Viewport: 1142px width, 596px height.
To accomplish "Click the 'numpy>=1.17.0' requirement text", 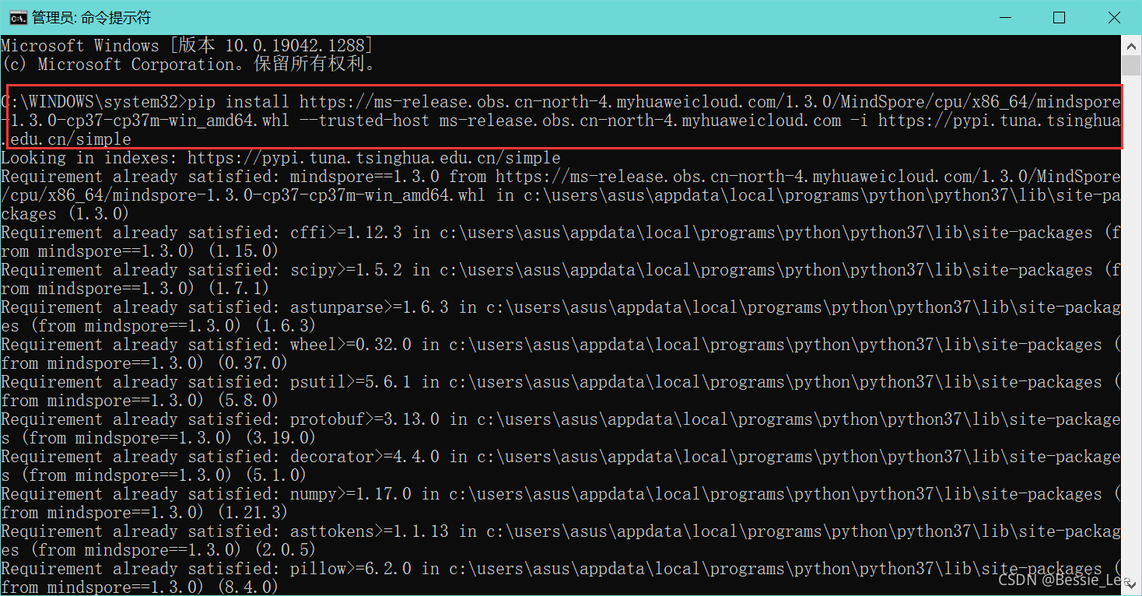I will 351,493.
